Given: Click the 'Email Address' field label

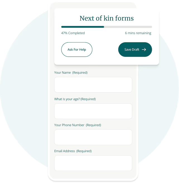Looking at the screenshot, I should pos(65,151).
